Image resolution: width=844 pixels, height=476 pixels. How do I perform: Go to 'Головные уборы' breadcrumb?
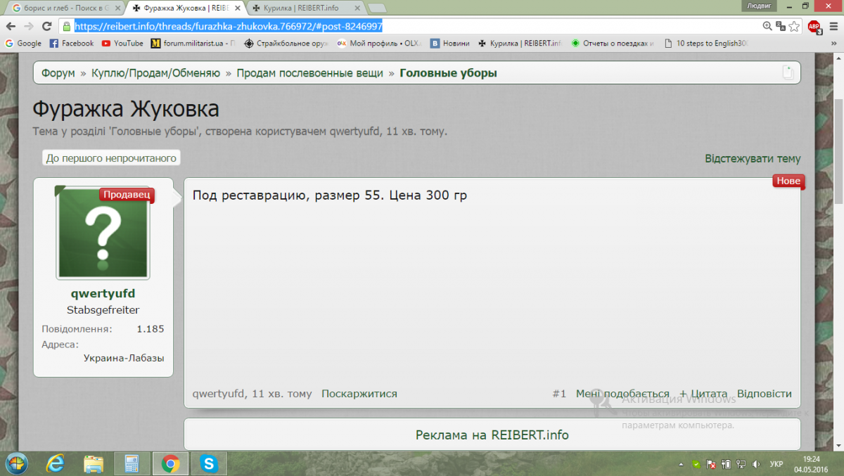click(x=448, y=73)
